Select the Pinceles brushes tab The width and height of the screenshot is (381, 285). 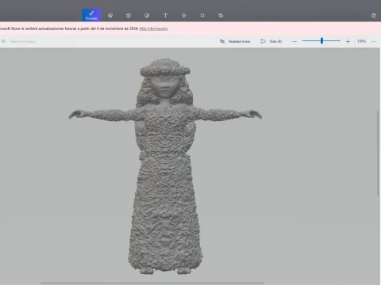pyautogui.click(x=91, y=15)
